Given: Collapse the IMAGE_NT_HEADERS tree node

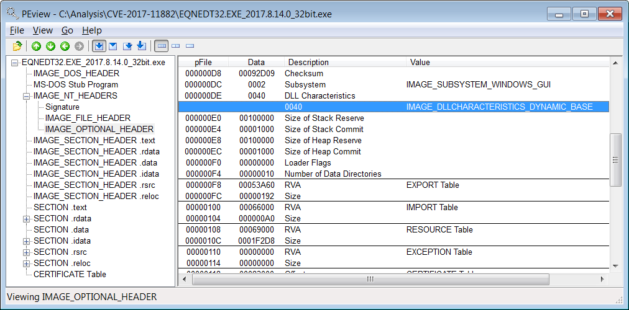Looking at the screenshot, I should click(27, 96).
